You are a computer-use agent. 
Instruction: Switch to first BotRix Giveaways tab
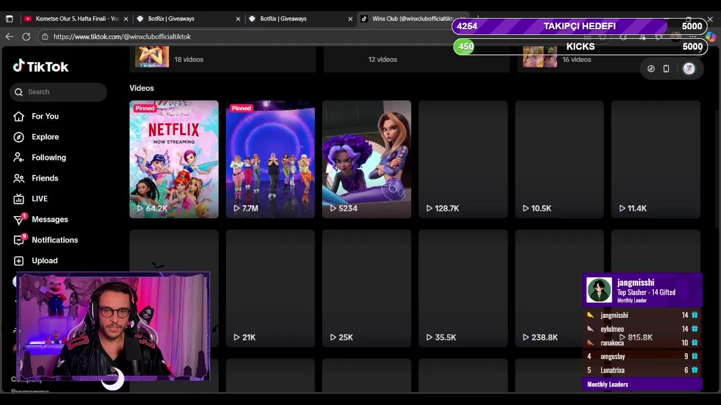click(x=189, y=19)
